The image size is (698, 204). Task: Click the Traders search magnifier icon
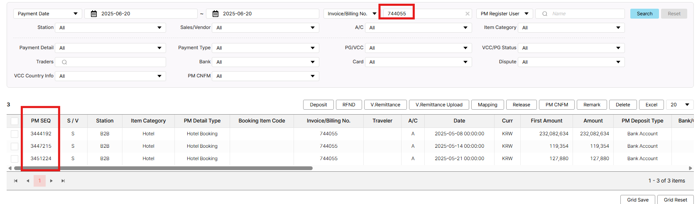pyautogui.click(x=64, y=62)
